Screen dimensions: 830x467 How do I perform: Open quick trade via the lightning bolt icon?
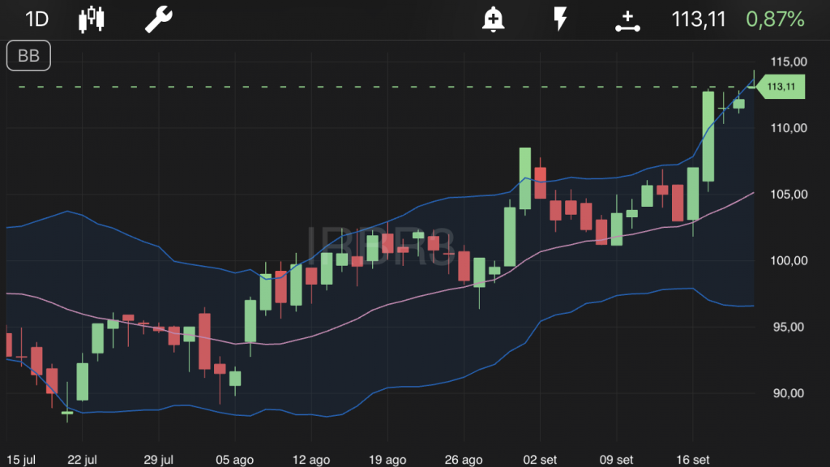(560, 19)
